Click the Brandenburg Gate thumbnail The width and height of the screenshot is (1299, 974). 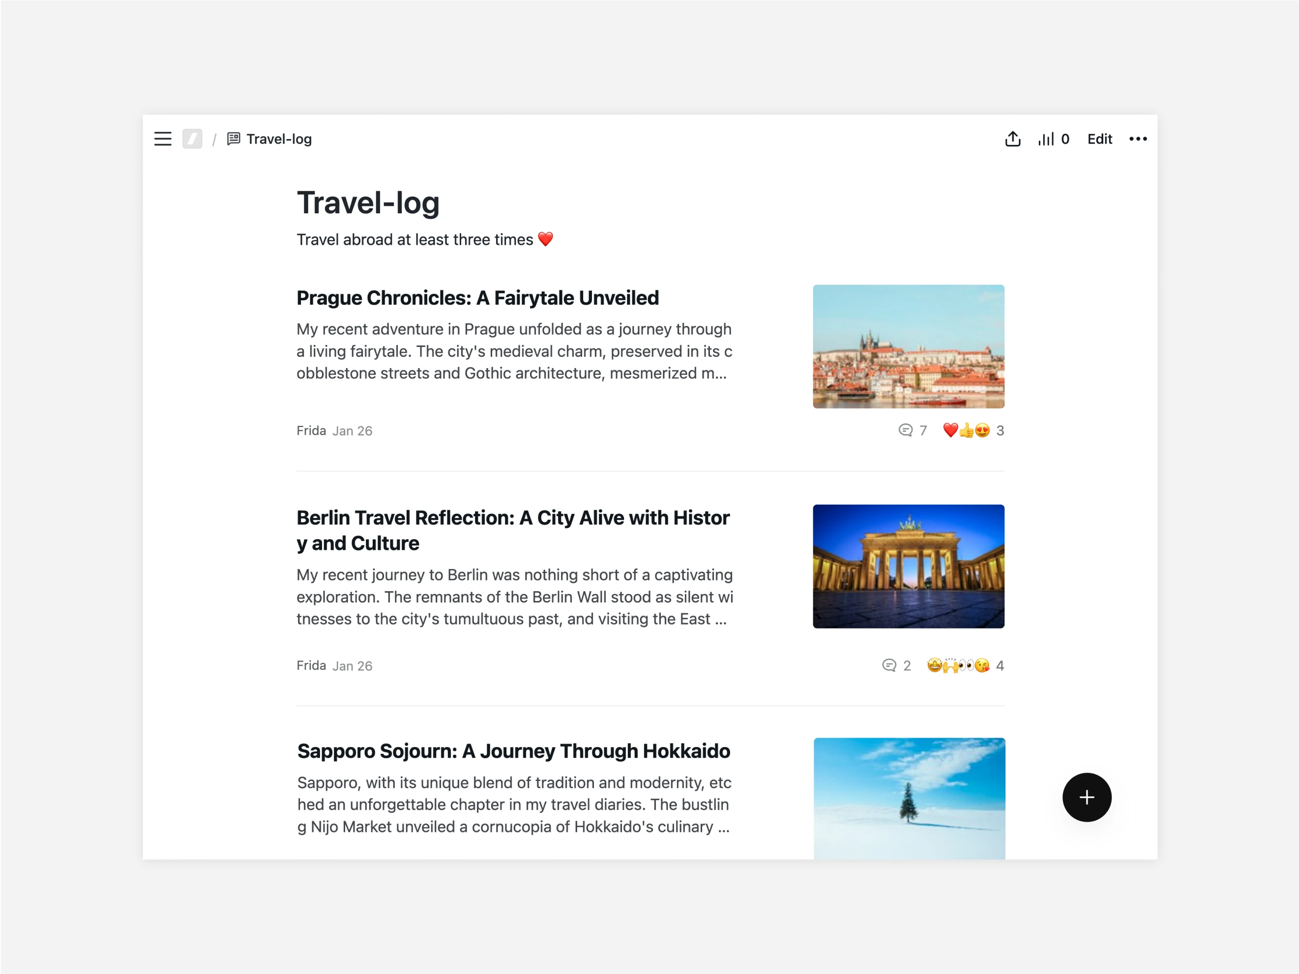pyautogui.click(x=909, y=567)
